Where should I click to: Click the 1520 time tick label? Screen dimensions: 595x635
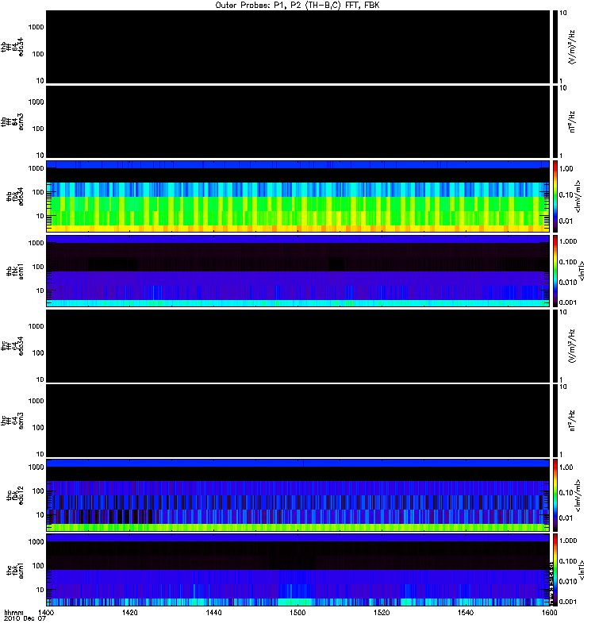point(382,613)
